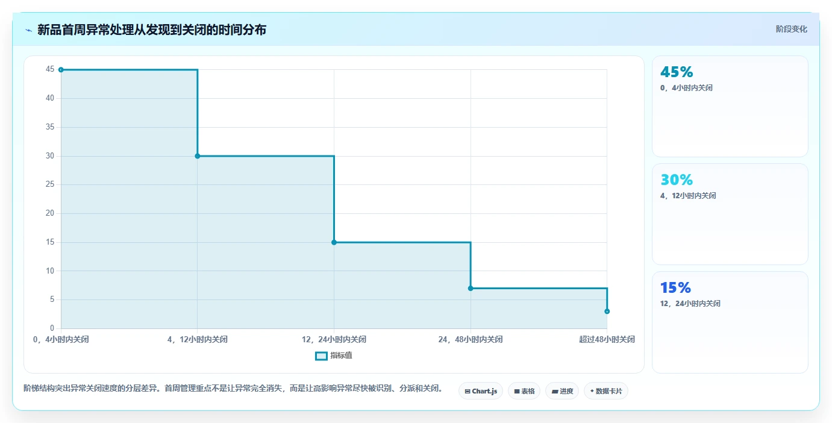Open the 15% stat card
This screenshot has height=423, width=832.
pyautogui.click(x=730, y=322)
